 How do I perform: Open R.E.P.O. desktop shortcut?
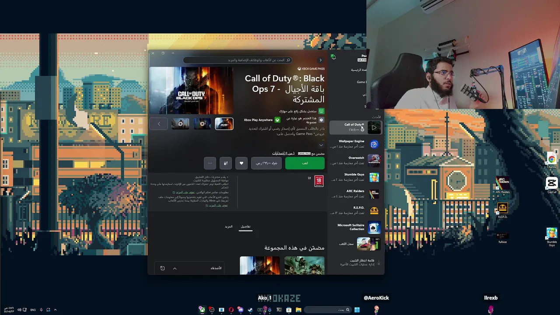click(502, 210)
